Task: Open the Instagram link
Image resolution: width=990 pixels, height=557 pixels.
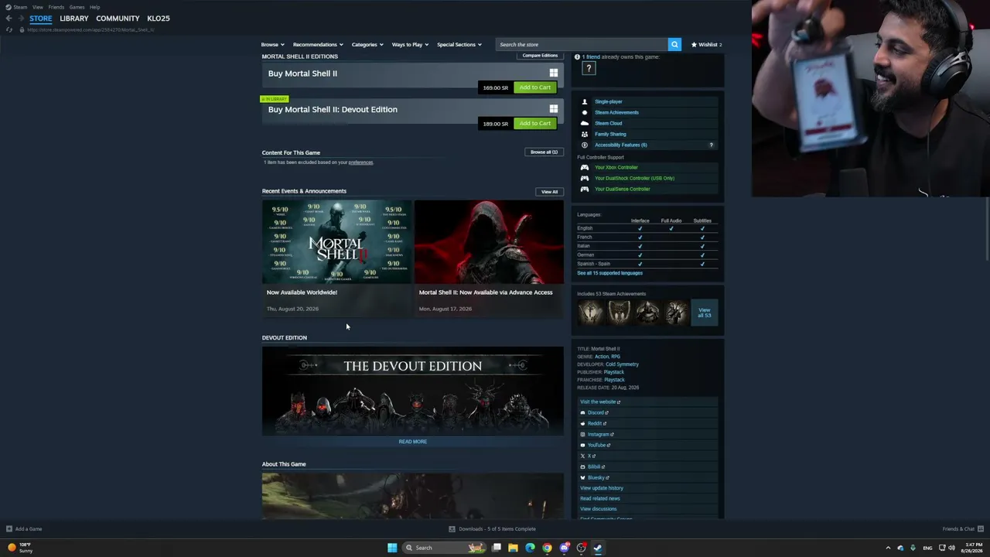Action: click(597, 434)
